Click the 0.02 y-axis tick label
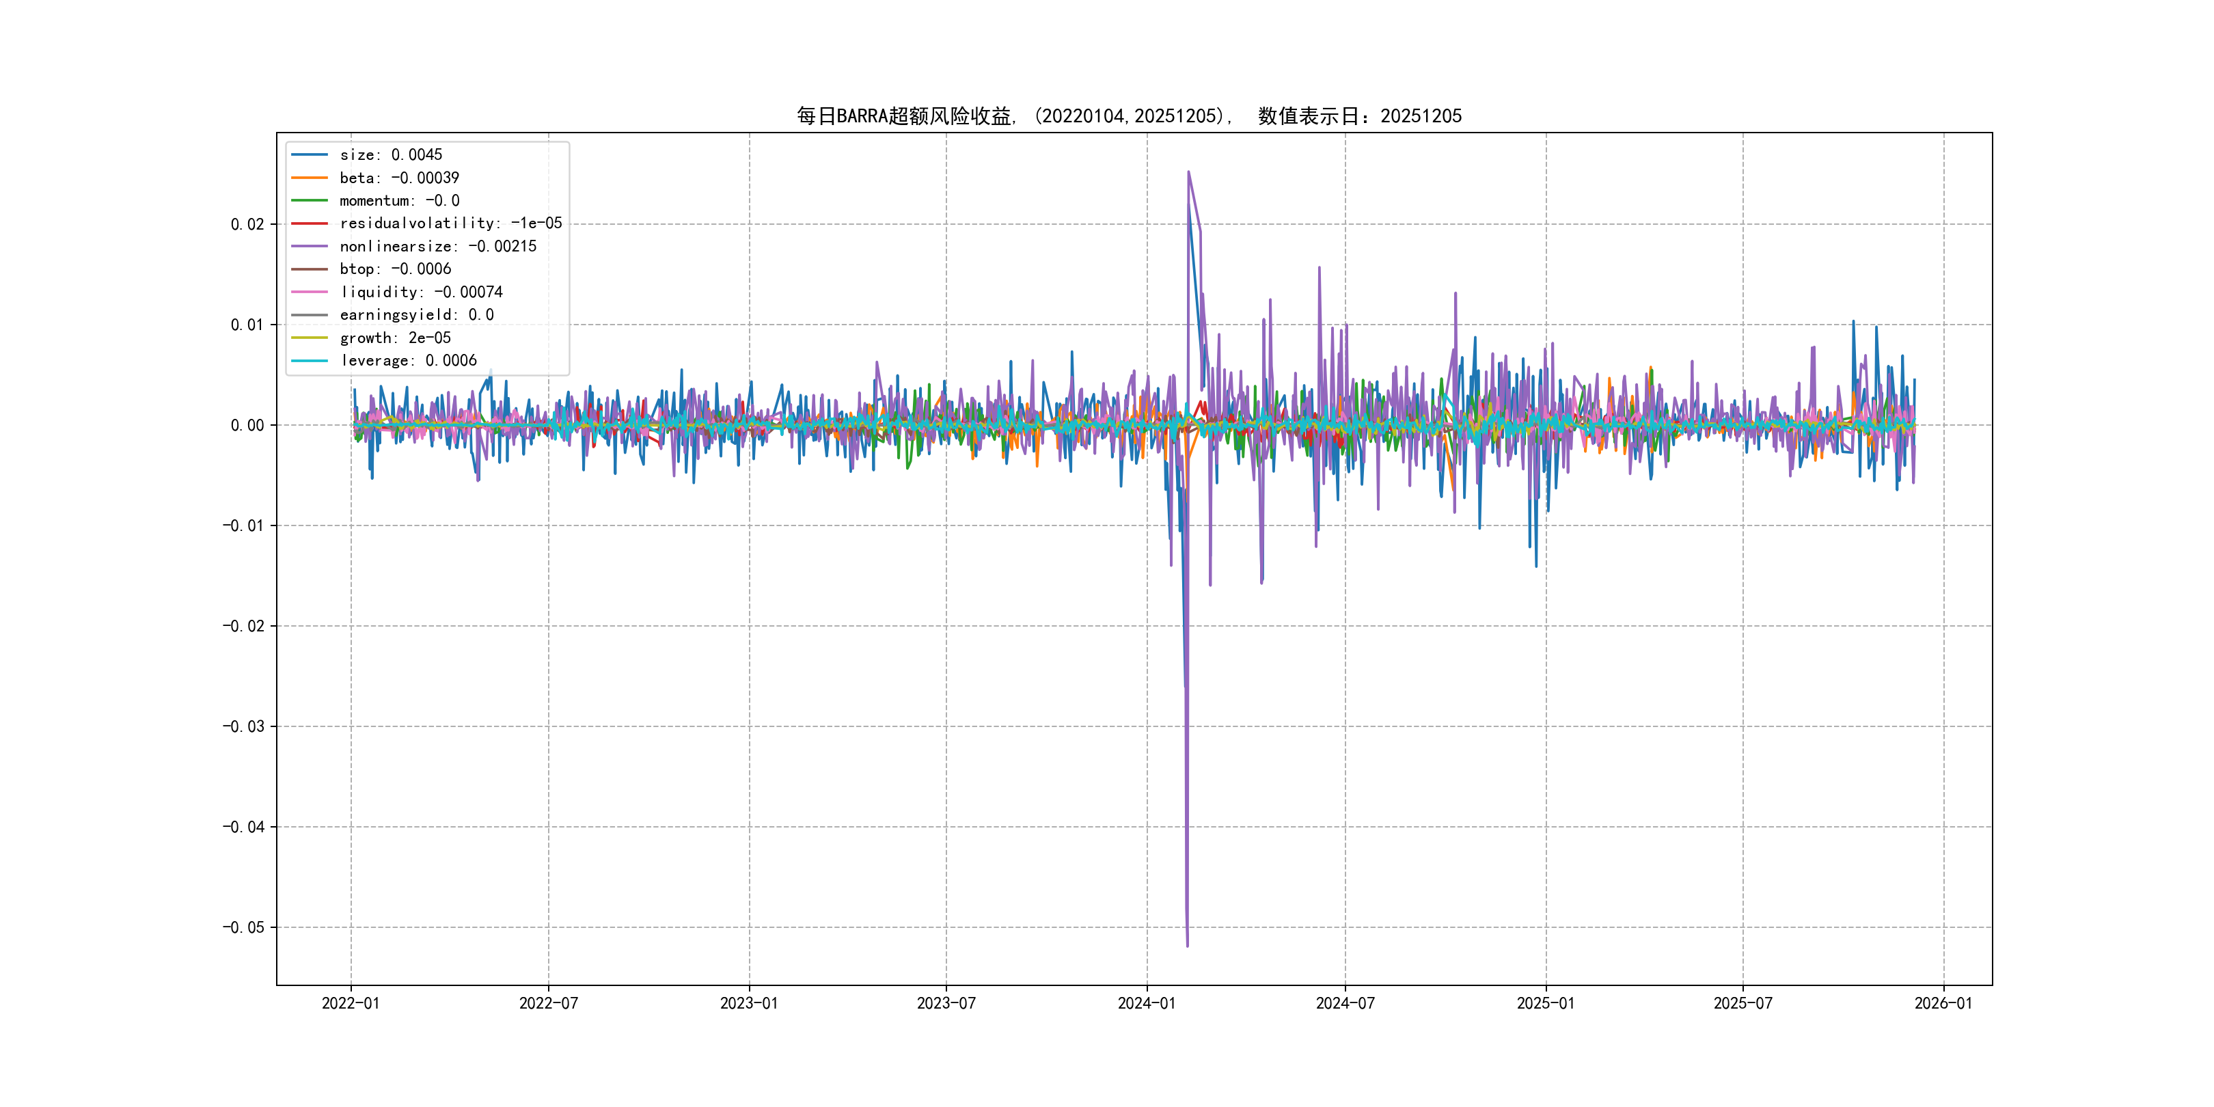Image resolution: width=2214 pixels, height=1107 pixels. click(247, 224)
